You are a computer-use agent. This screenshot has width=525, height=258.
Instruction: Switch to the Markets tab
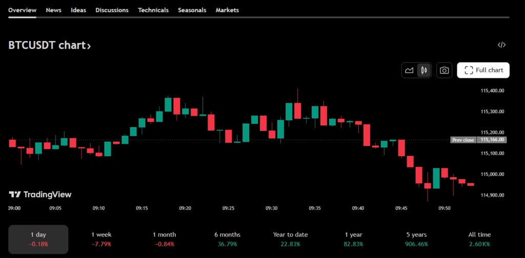click(x=227, y=10)
